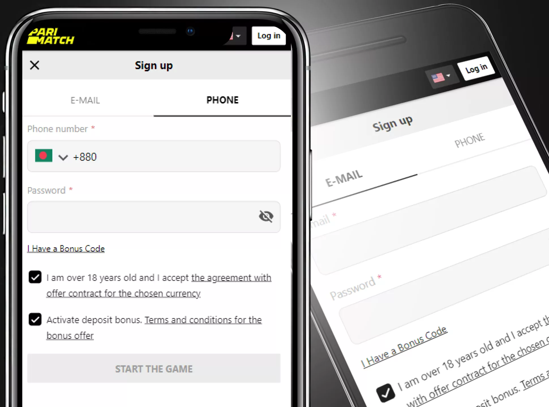Toggle the age confirmation checkbox
This screenshot has width=549, height=407.
(x=35, y=277)
